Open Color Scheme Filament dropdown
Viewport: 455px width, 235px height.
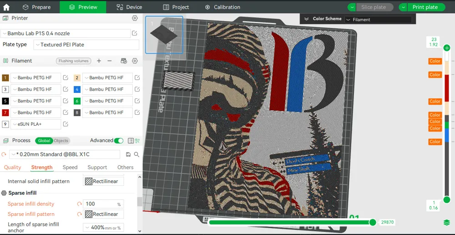378,20
